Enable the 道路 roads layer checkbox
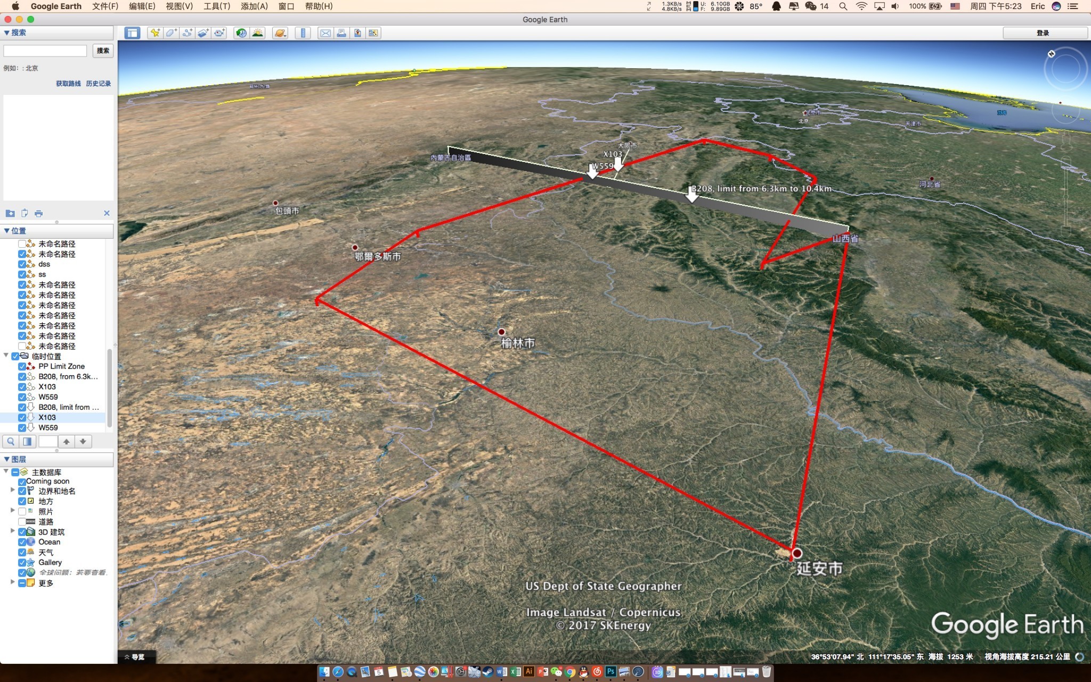The image size is (1091, 682). pos(22,522)
